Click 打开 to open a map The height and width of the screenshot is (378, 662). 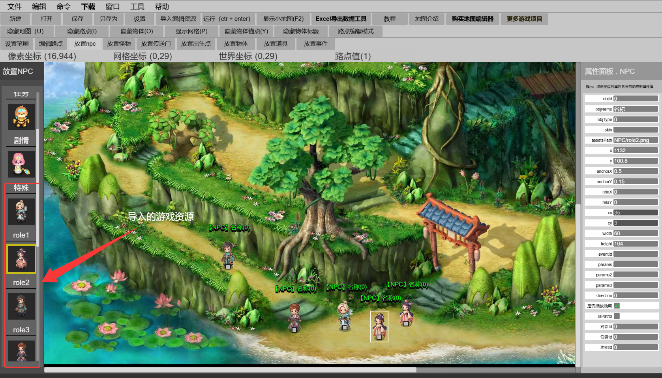click(x=46, y=19)
